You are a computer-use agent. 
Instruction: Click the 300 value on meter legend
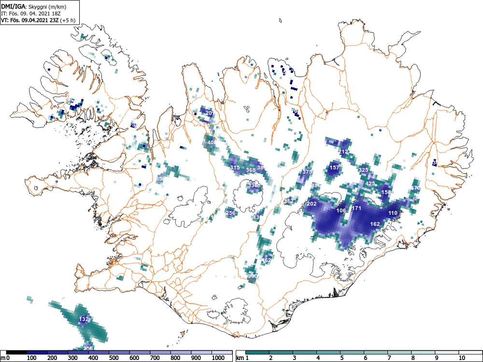(x=73, y=358)
